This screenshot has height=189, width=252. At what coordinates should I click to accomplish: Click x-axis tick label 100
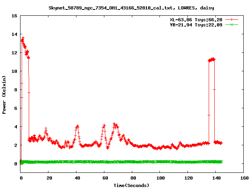[x=161, y=178]
